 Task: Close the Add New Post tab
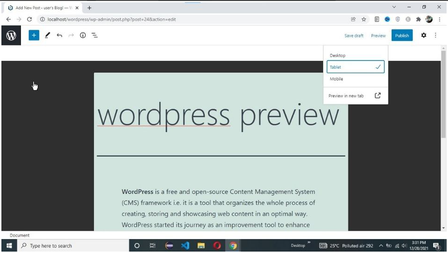(77, 8)
